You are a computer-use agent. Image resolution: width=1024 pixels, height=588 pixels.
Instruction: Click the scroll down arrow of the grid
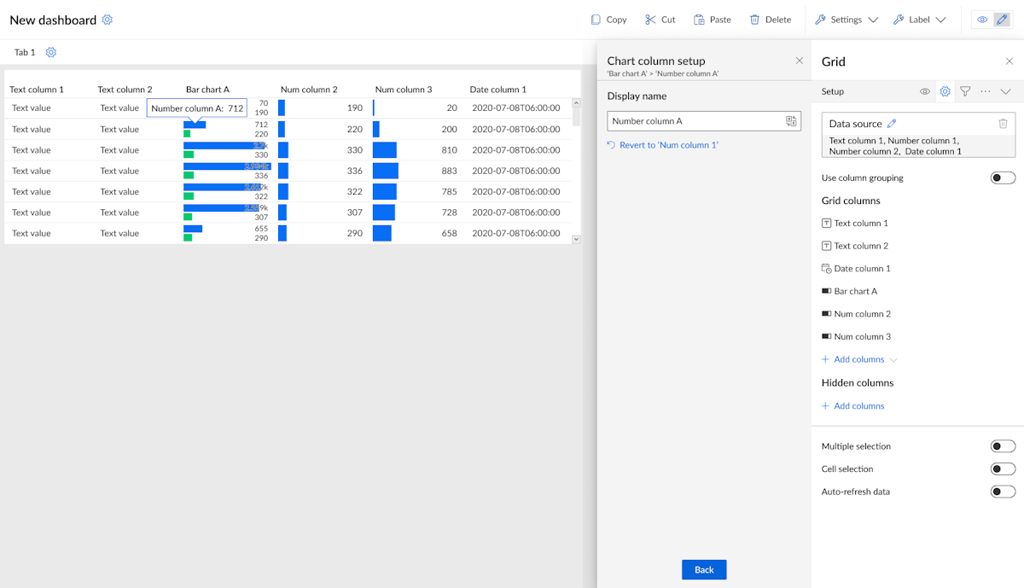(576, 239)
